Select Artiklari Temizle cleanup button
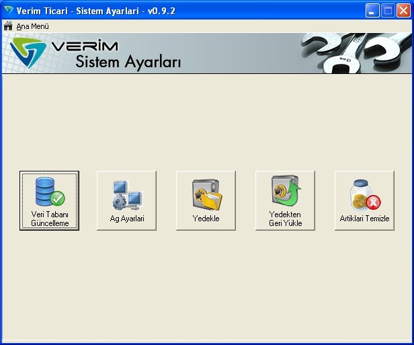This screenshot has height=345, width=414. pyautogui.click(x=364, y=200)
